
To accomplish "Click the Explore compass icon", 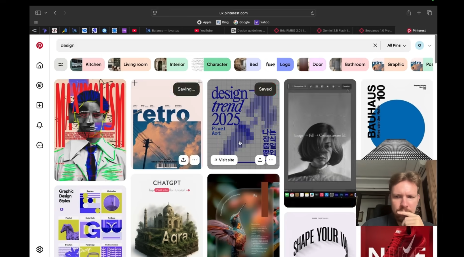I will (40, 85).
